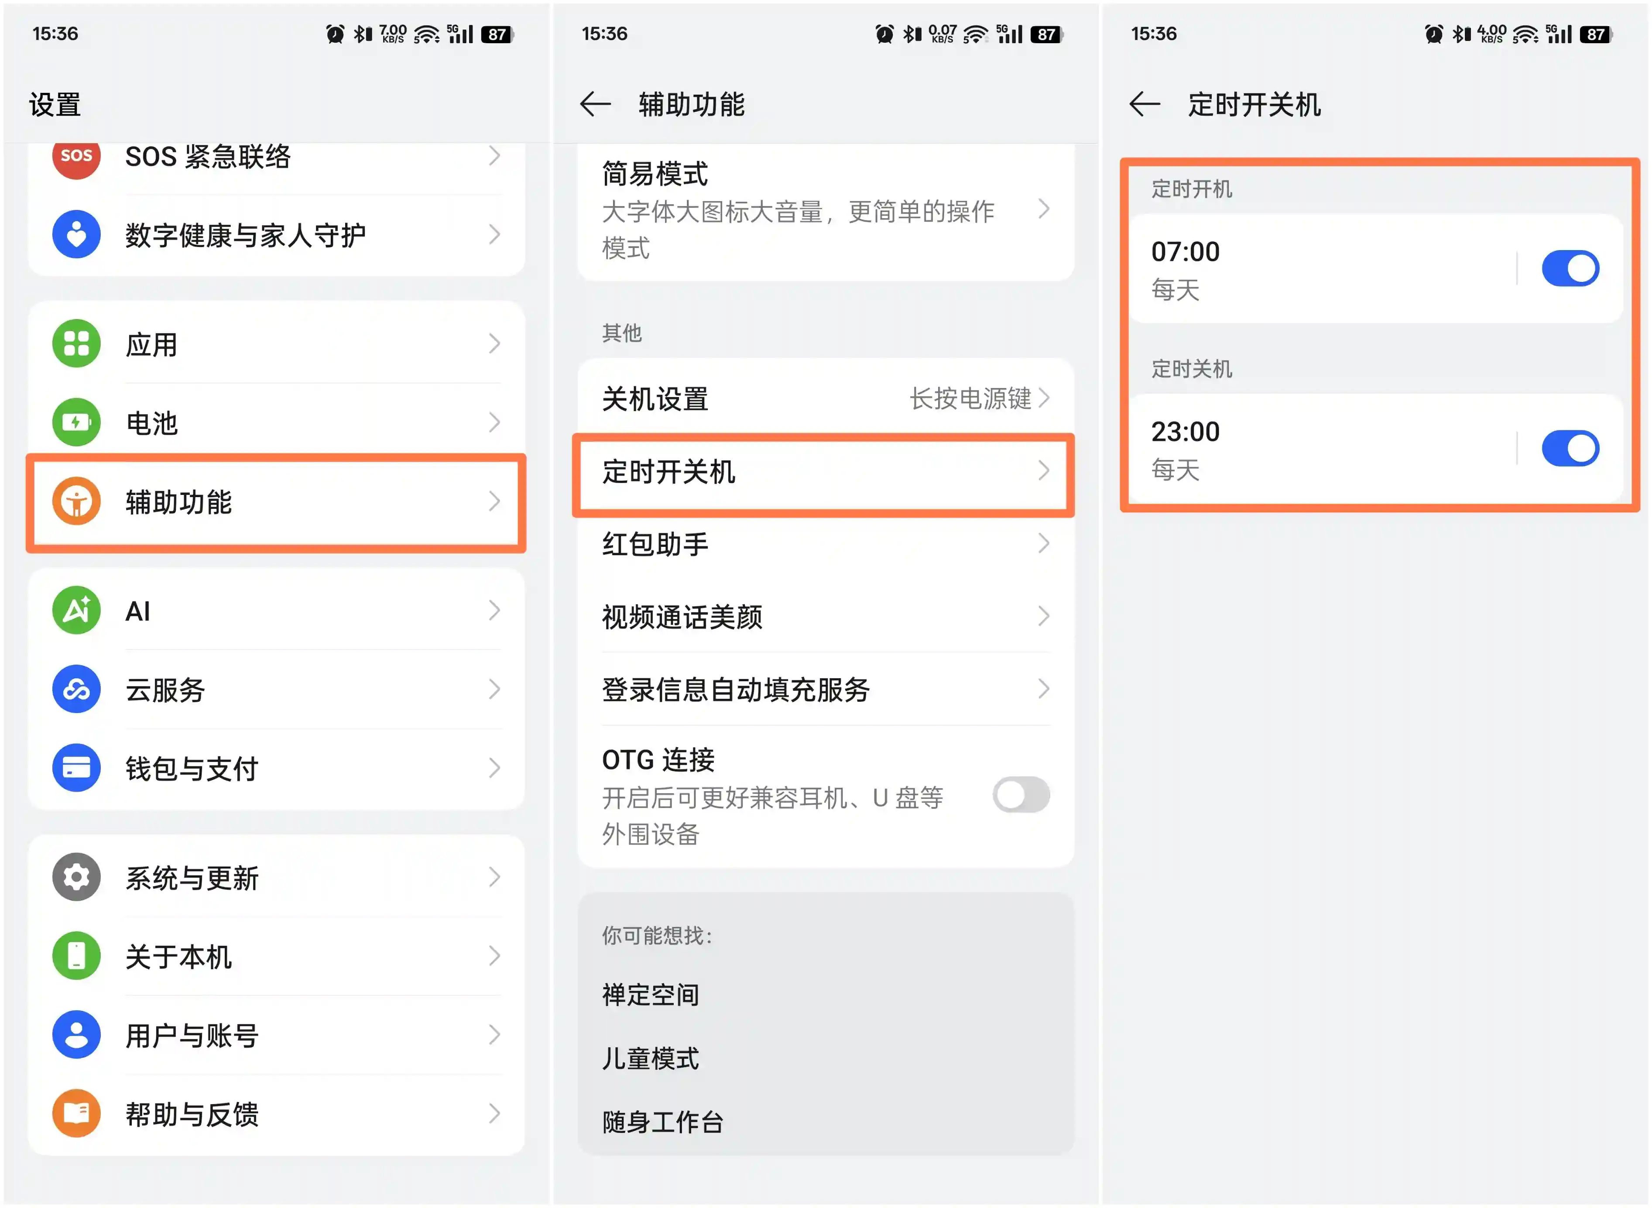Tap the green battery (电池) icon
This screenshot has width=1652, height=1208.
tap(76, 422)
